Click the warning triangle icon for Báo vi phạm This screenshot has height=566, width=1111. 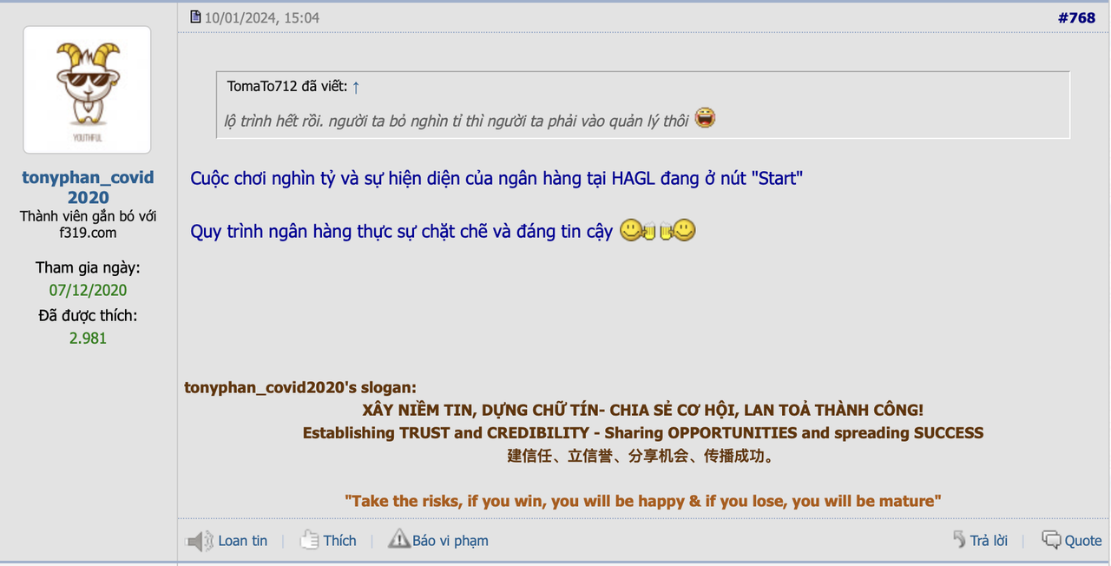point(398,539)
